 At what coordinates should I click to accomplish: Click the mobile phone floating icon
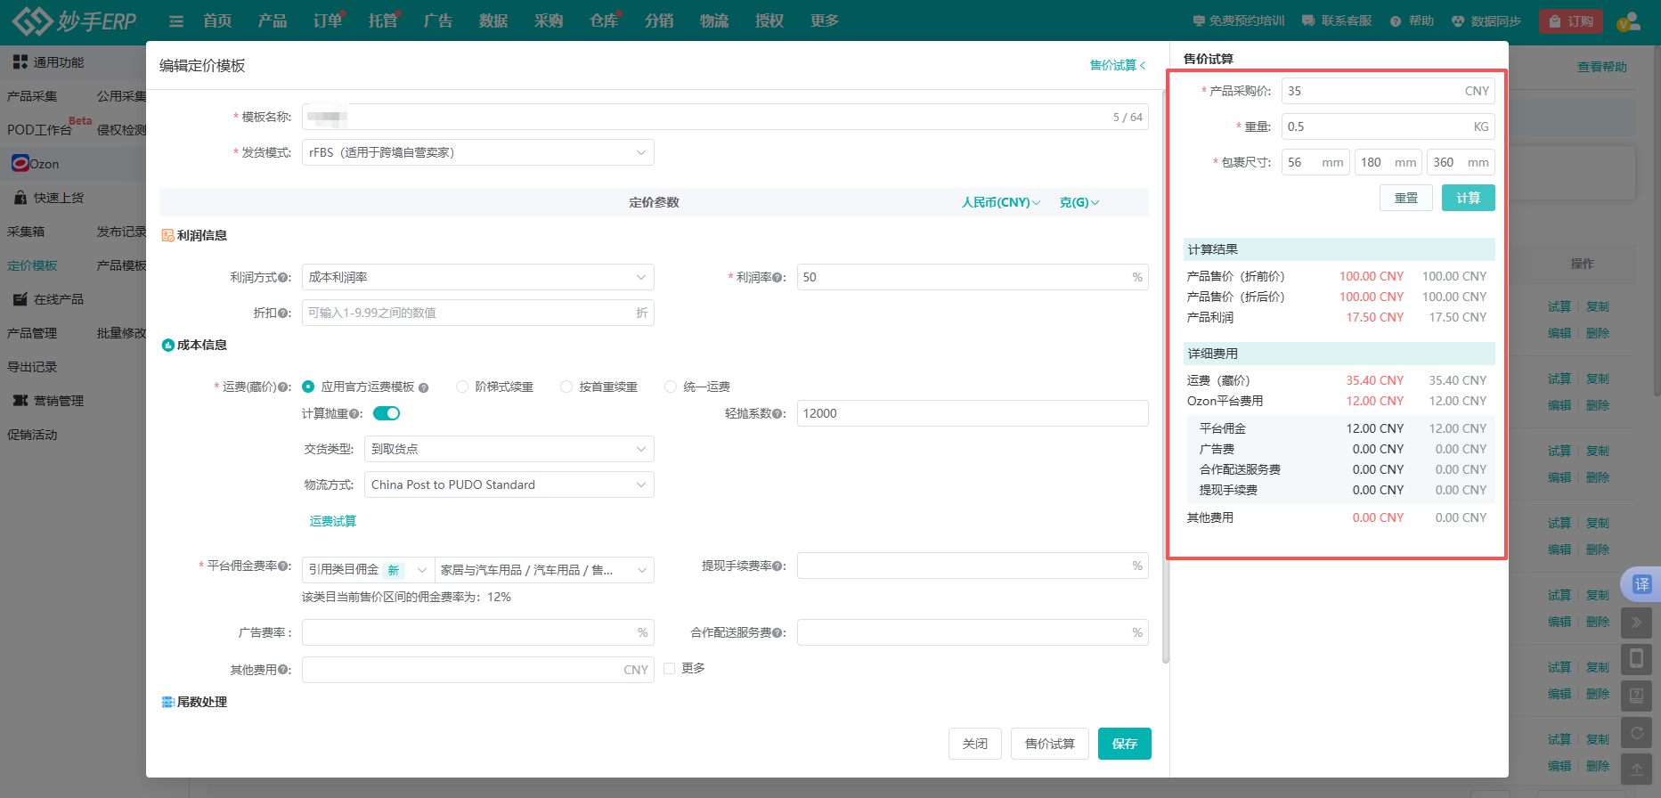[1636, 659]
